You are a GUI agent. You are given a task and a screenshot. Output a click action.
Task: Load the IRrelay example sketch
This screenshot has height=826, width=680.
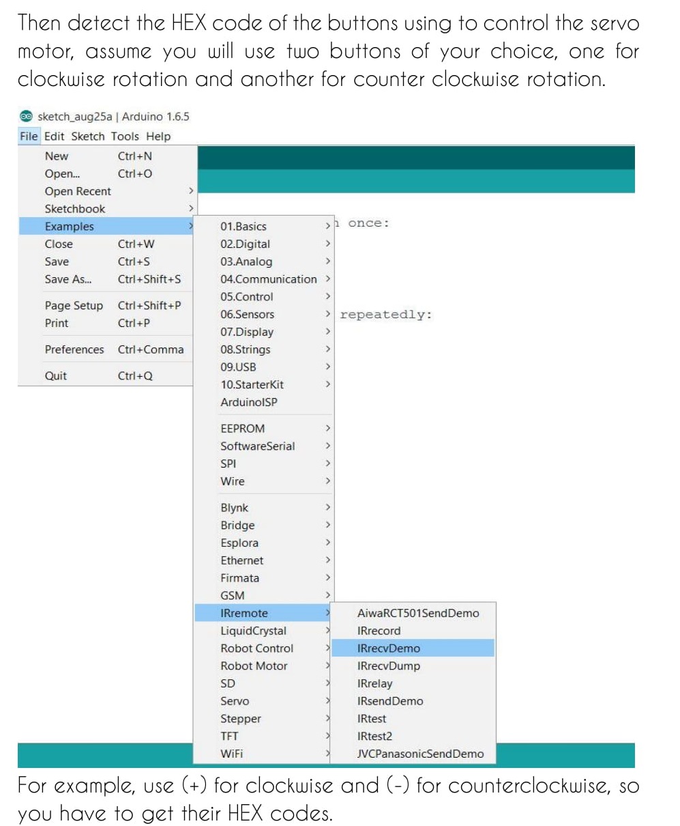point(413,683)
